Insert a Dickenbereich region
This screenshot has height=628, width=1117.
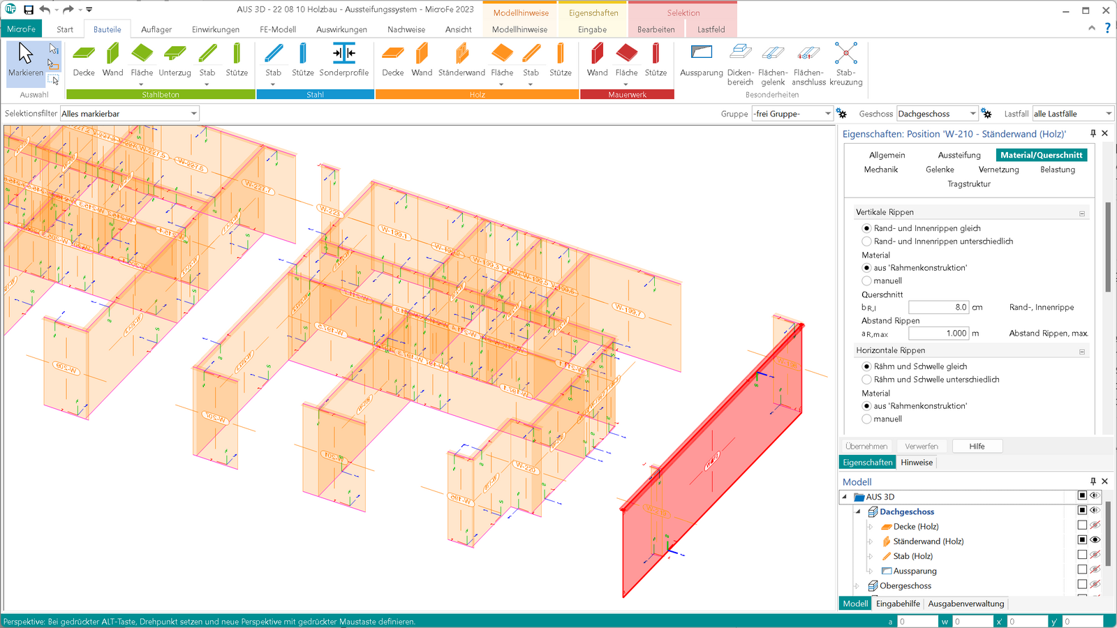(x=740, y=64)
